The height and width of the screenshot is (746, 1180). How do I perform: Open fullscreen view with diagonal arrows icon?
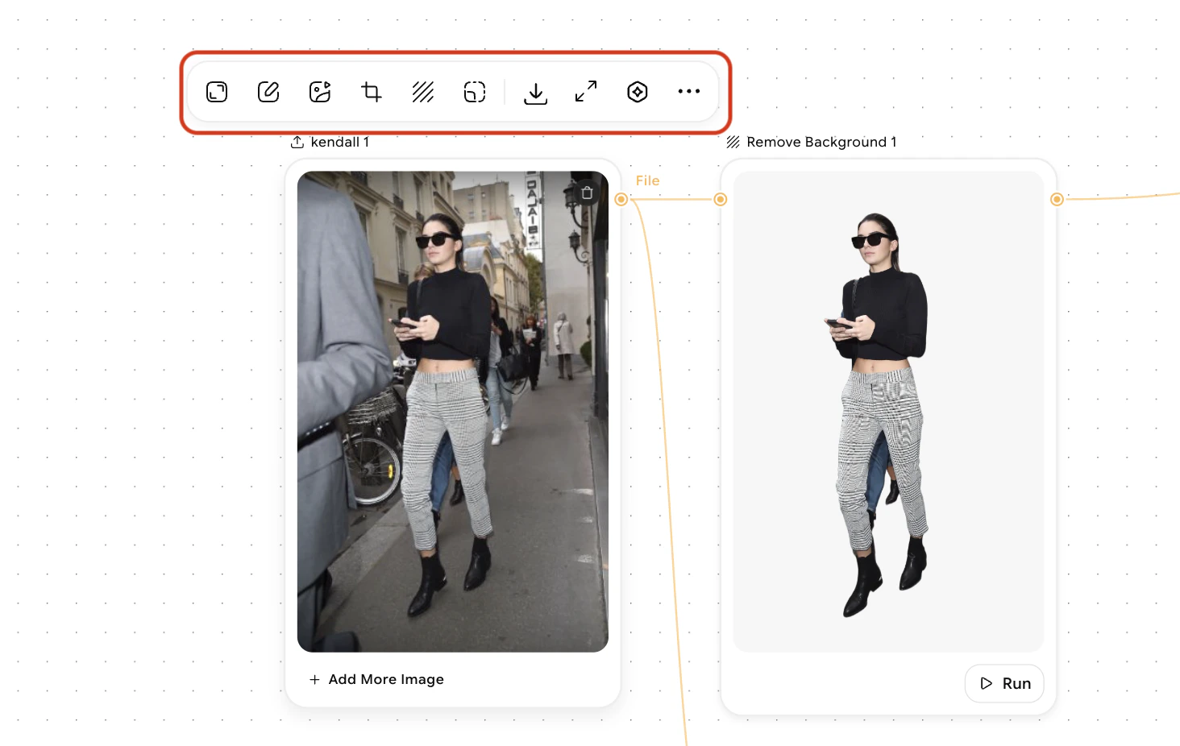point(586,91)
